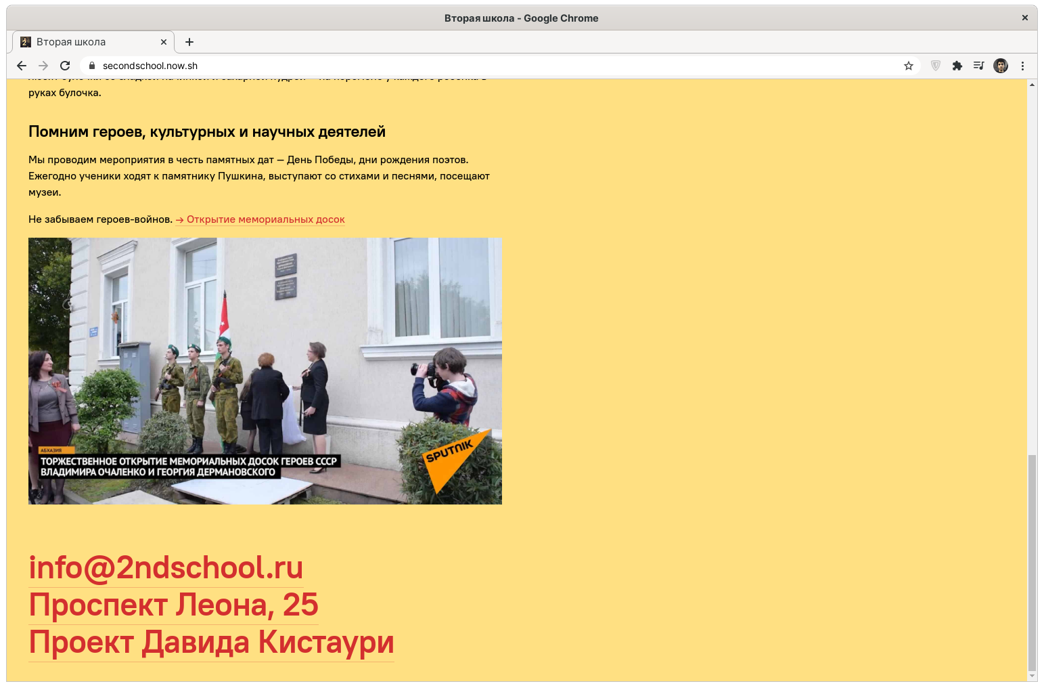
Task: Click the text Не забываем героев-войнов.
Action: click(101, 219)
